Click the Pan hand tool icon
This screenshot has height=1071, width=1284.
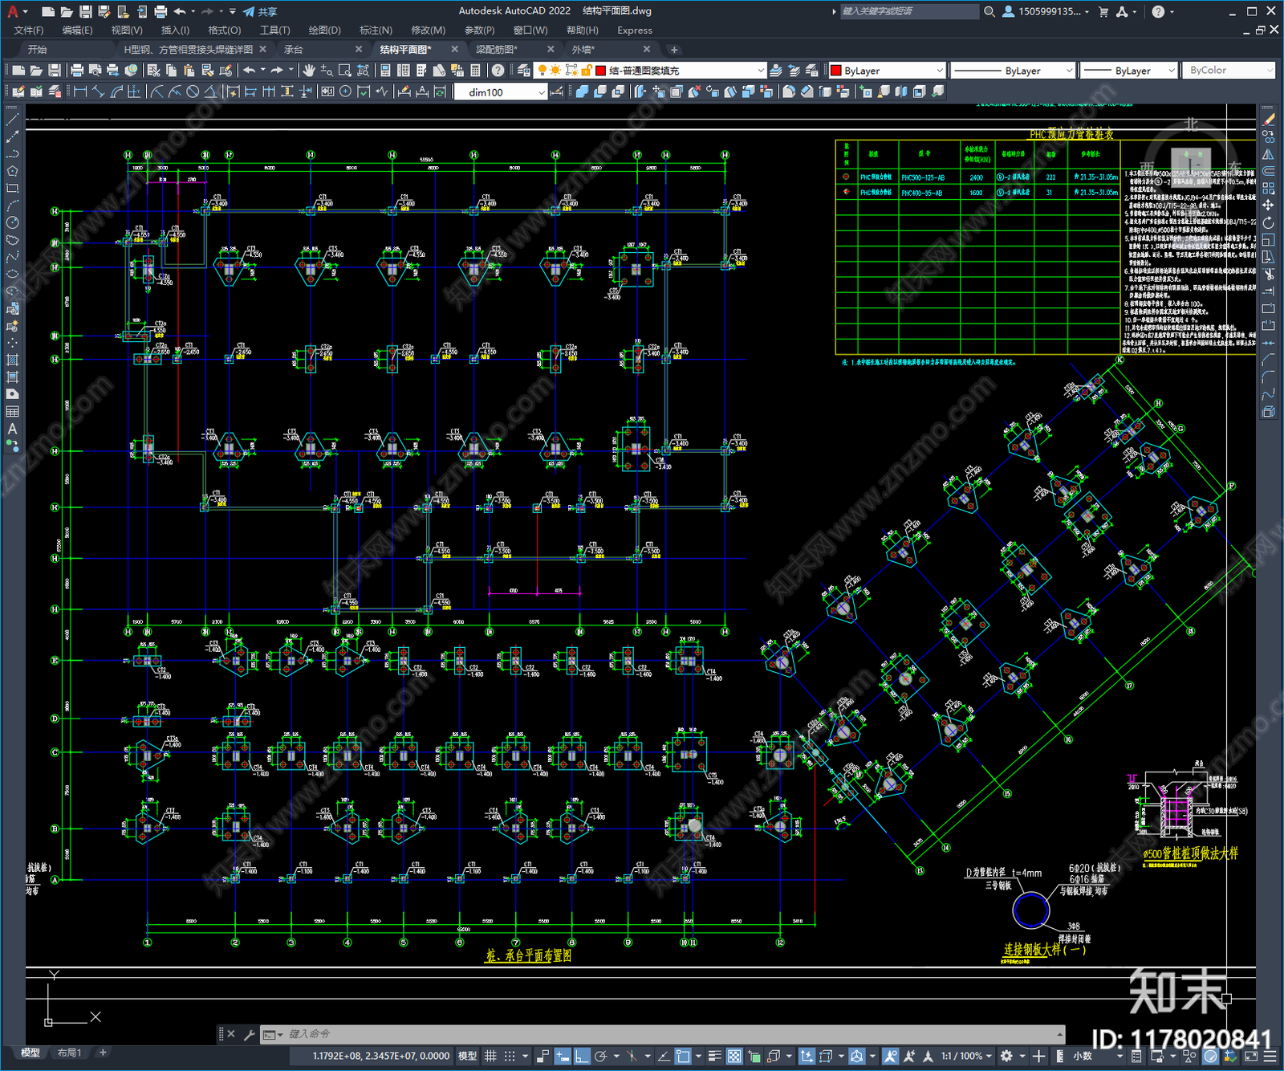tap(309, 71)
